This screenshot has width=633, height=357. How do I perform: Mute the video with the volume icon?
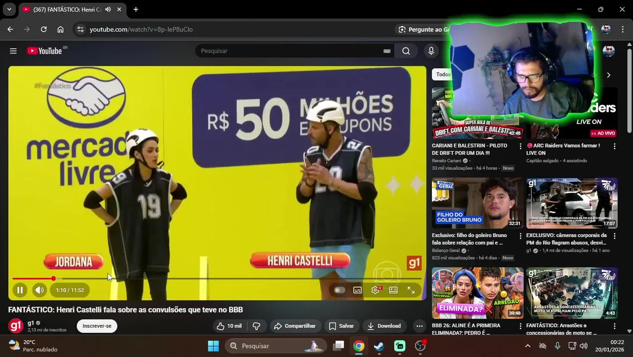click(39, 290)
